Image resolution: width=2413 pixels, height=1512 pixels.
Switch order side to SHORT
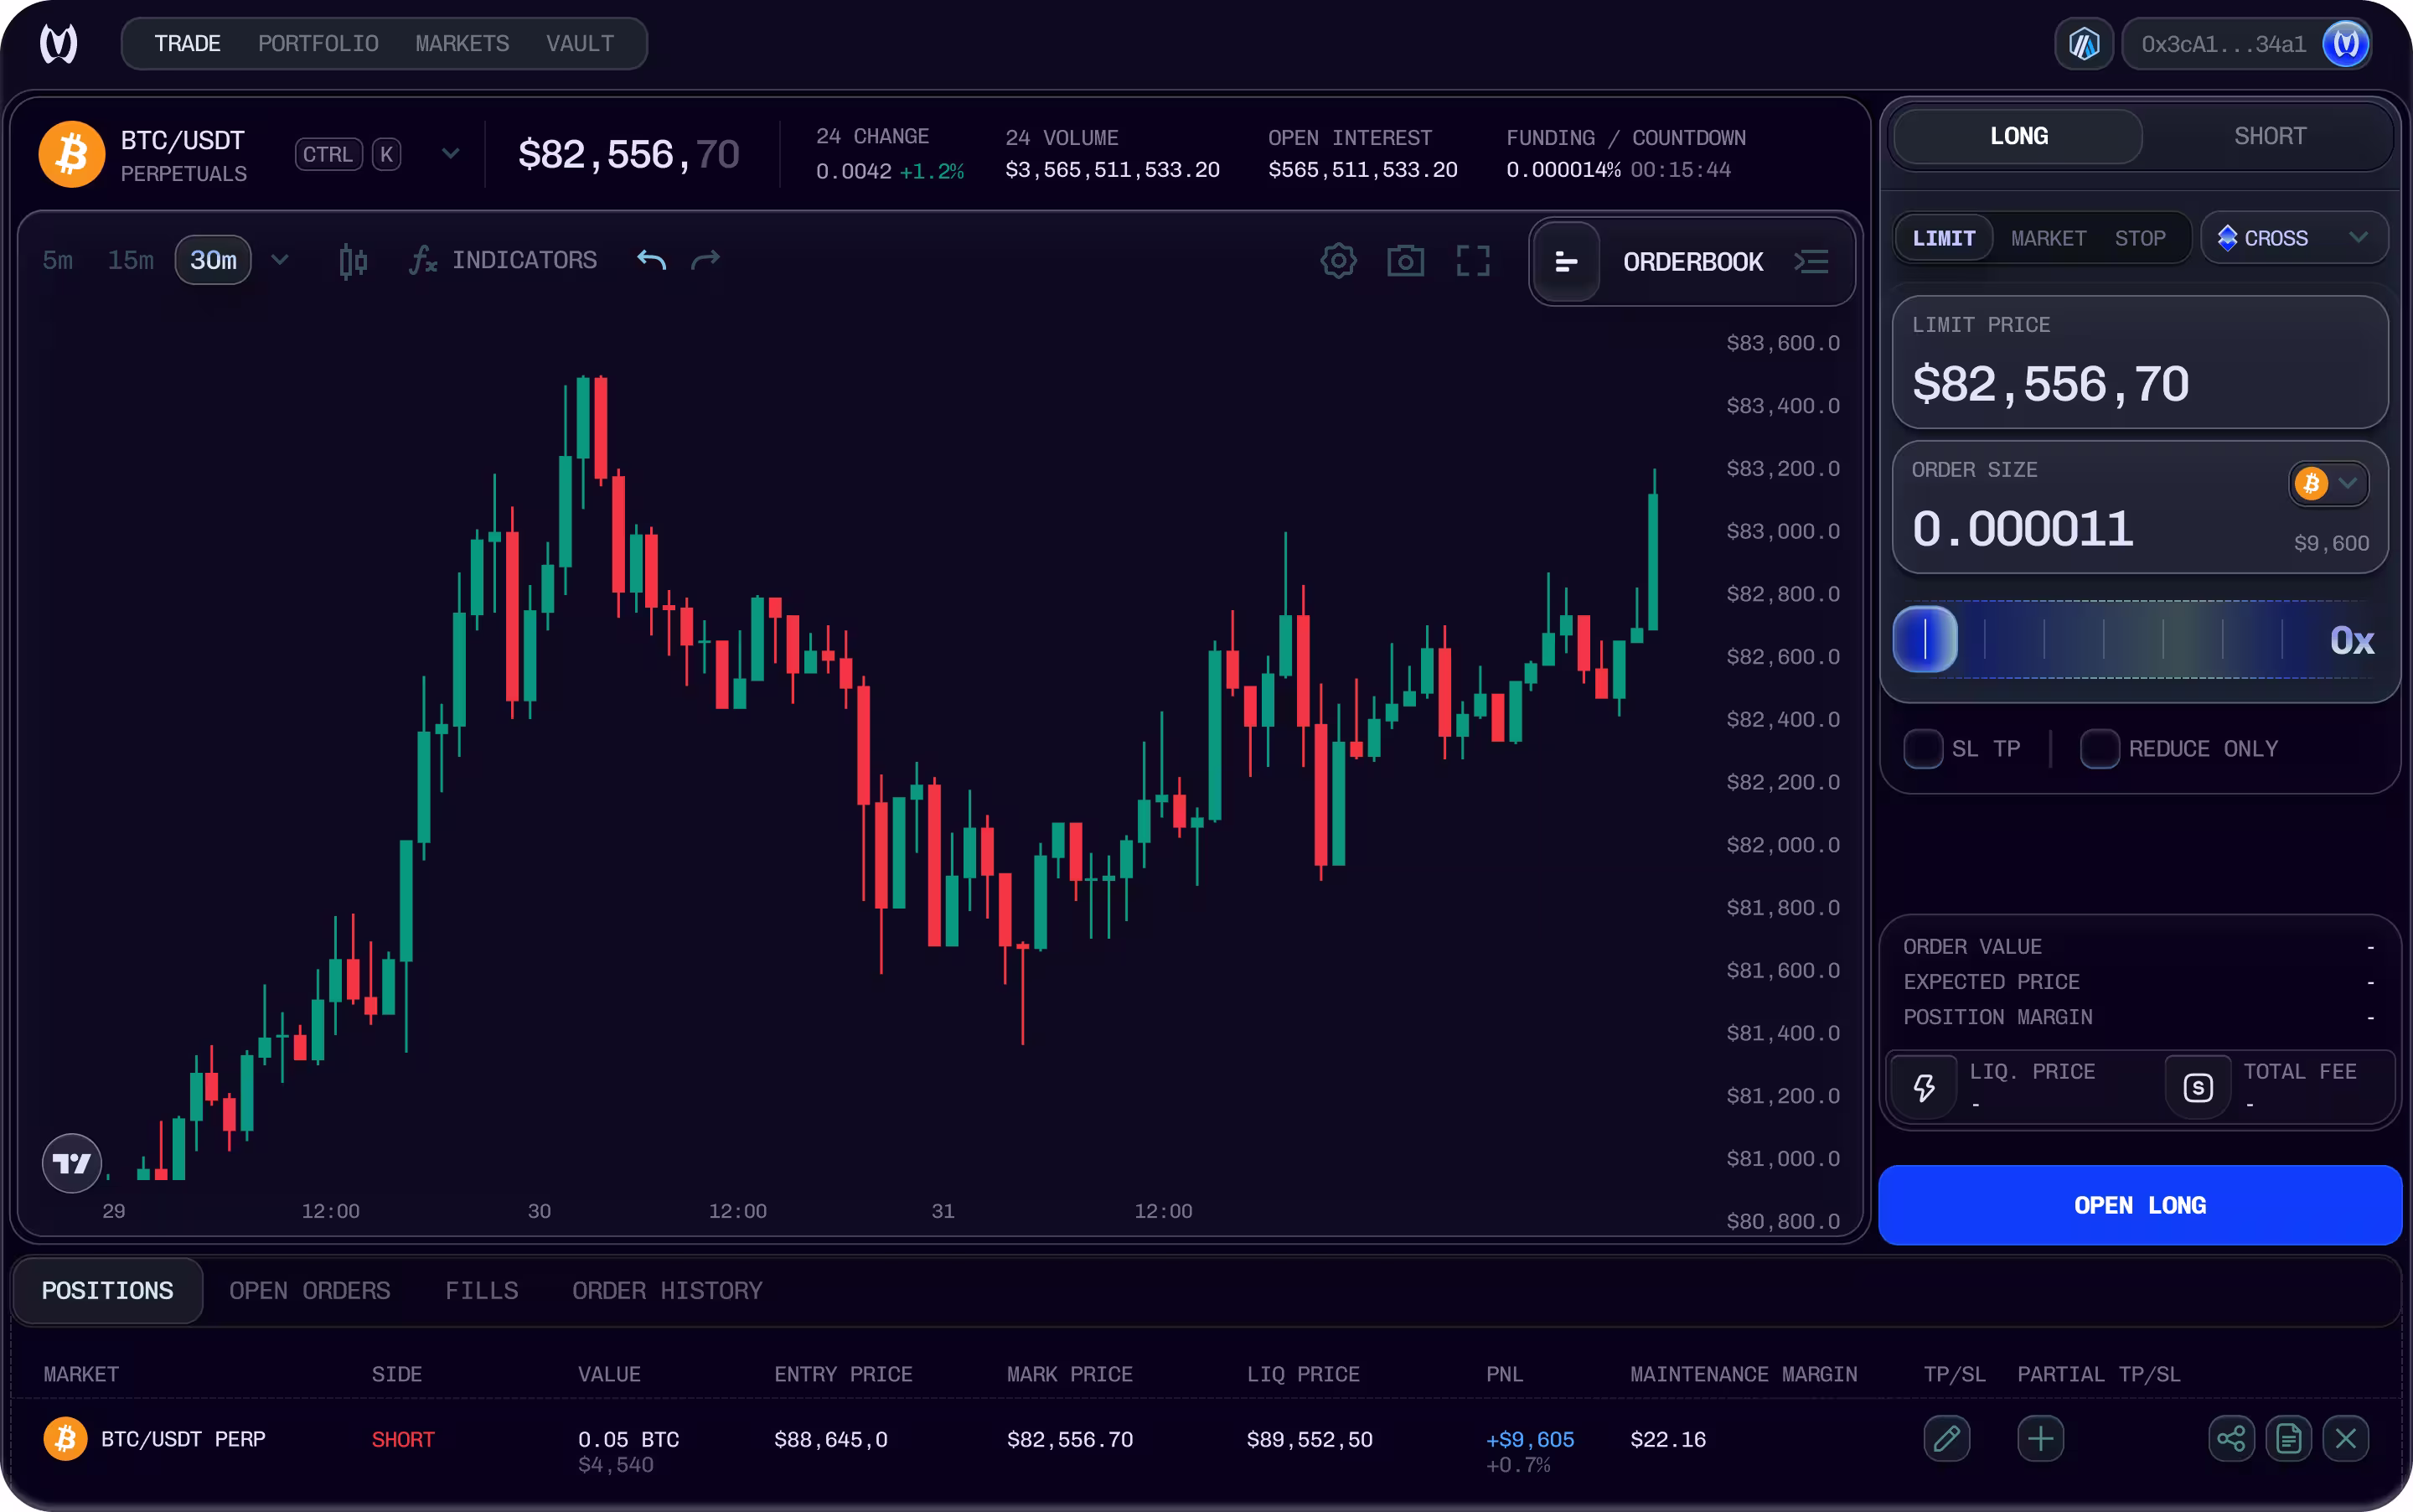(2268, 136)
